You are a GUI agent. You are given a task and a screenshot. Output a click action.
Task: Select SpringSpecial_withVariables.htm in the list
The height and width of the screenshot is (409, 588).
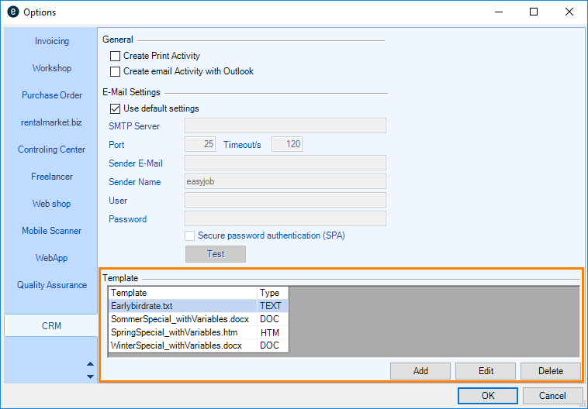182,332
